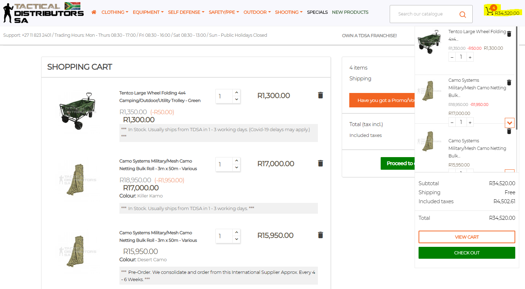Click Colour: Desert Camo text

click(143, 260)
